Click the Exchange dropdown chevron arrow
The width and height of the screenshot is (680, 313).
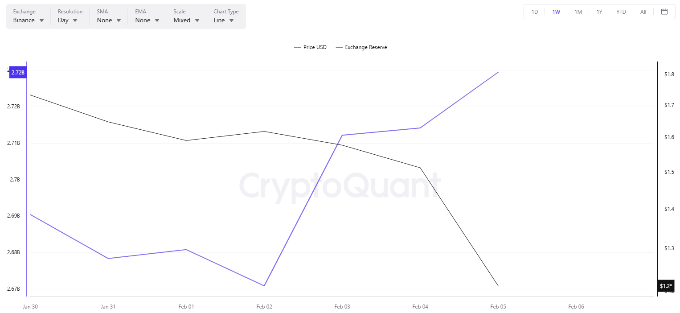(x=41, y=20)
